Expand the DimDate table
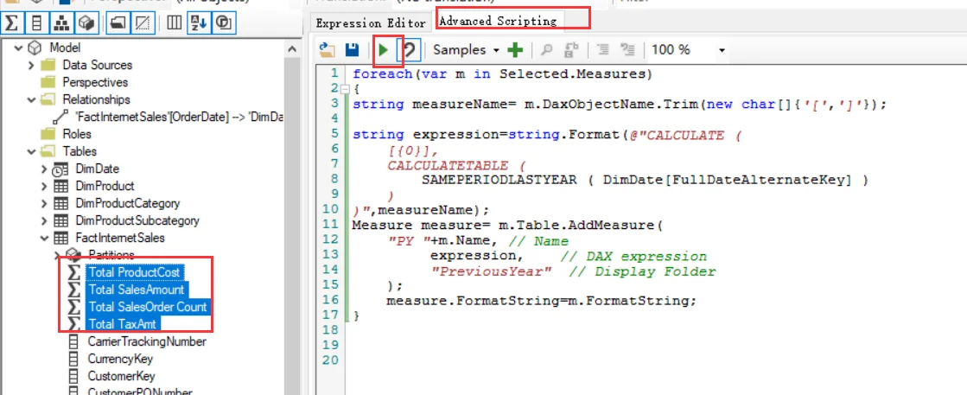 pyautogui.click(x=44, y=169)
